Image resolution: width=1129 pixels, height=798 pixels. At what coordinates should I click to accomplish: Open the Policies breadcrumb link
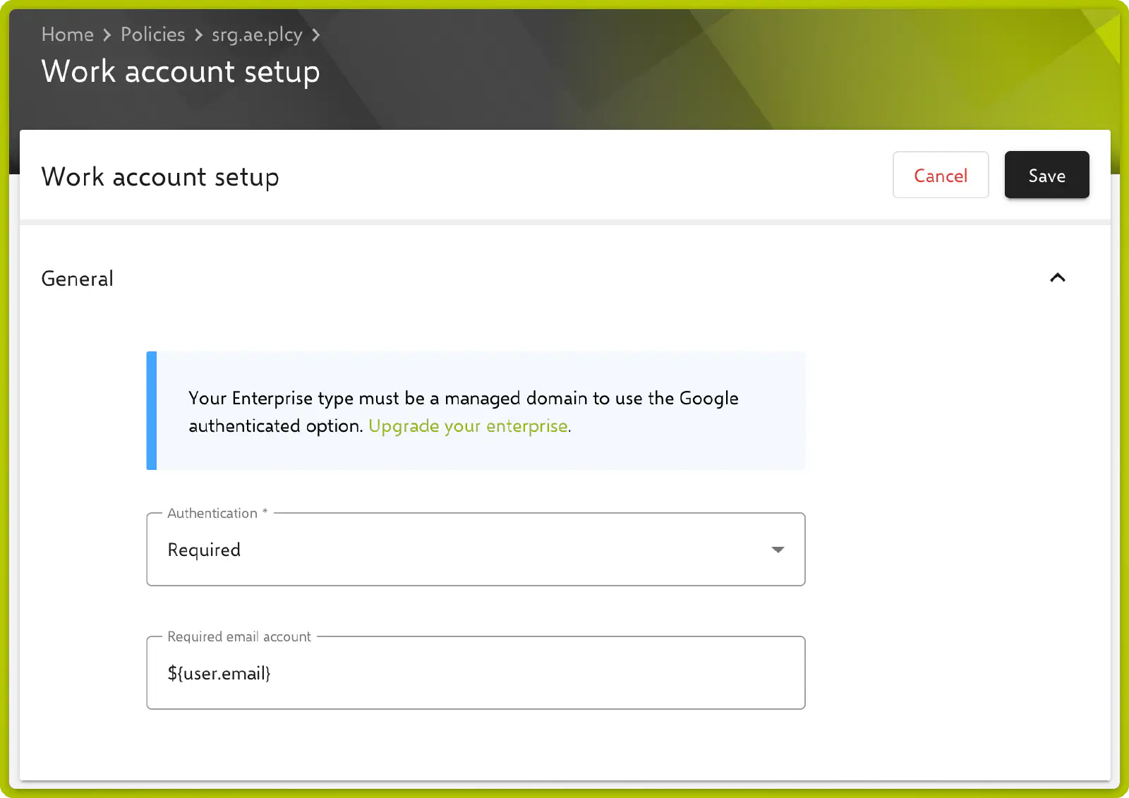152,35
